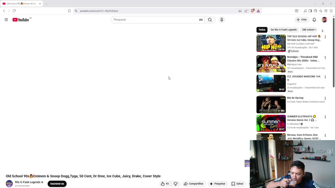This screenshot has height=188, width=335.
Task: Open the notifications bell
Action: point(314,20)
